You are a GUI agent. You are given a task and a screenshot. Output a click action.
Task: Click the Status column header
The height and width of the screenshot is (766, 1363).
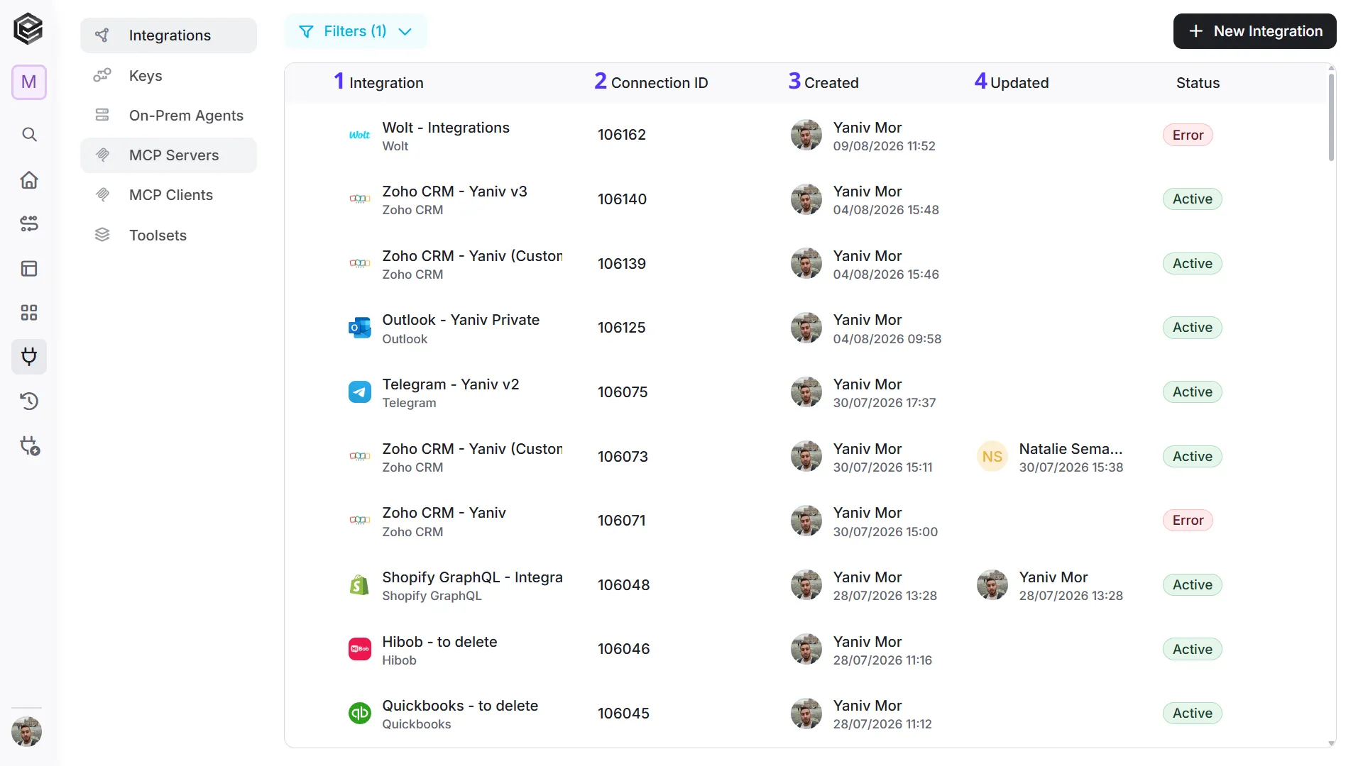(1198, 83)
